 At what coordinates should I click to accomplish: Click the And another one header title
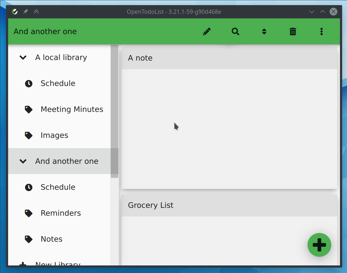[x=45, y=31]
